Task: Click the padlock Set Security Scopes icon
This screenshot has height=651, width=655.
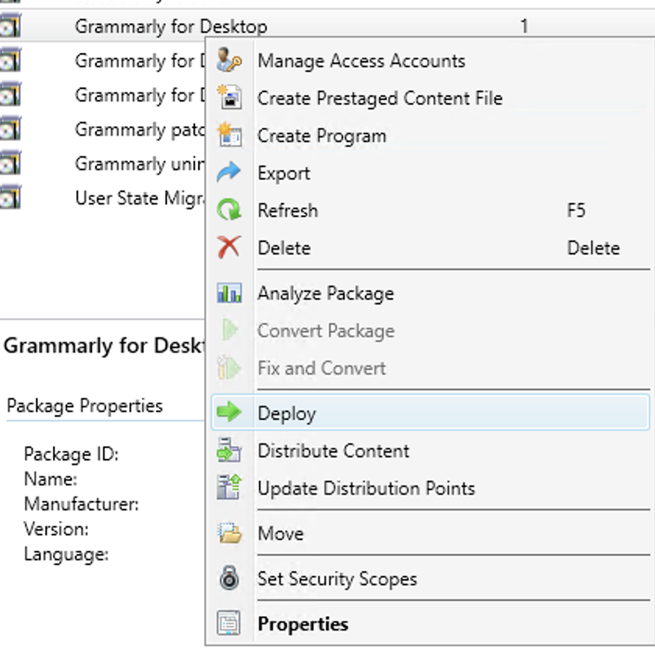Action: [229, 579]
